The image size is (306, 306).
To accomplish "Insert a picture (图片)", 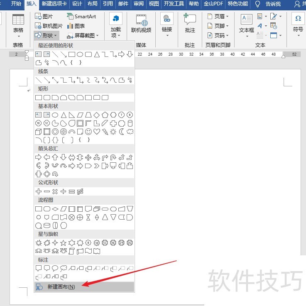I will pyautogui.click(x=44, y=16).
